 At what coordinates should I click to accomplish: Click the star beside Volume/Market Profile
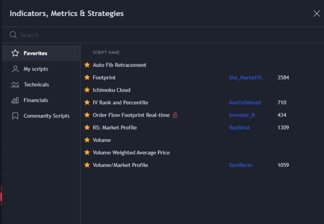click(87, 165)
